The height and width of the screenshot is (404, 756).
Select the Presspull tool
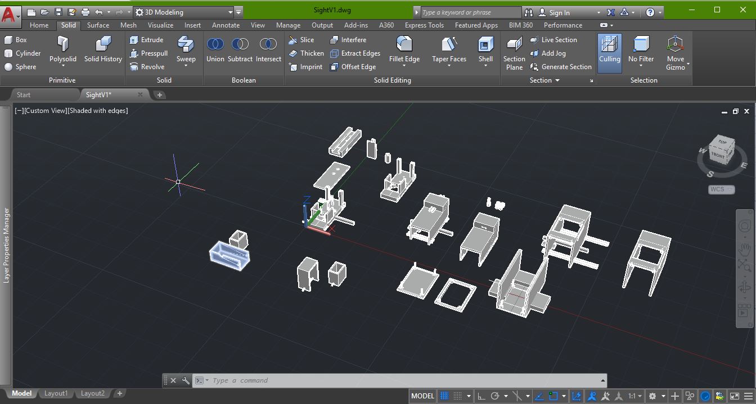[x=148, y=53]
